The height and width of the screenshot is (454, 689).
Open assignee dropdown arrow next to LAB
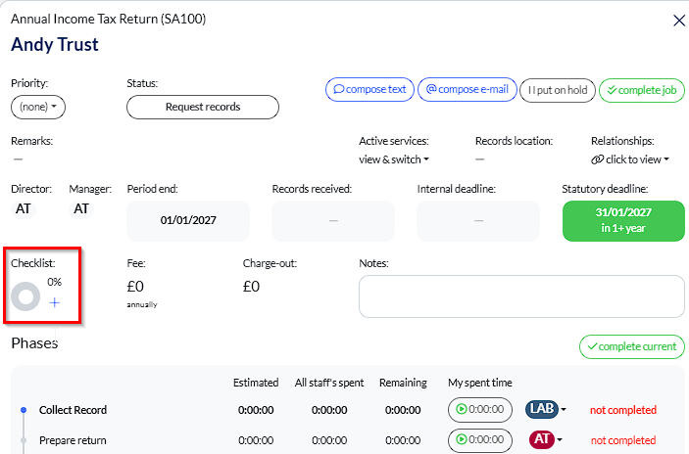(565, 411)
